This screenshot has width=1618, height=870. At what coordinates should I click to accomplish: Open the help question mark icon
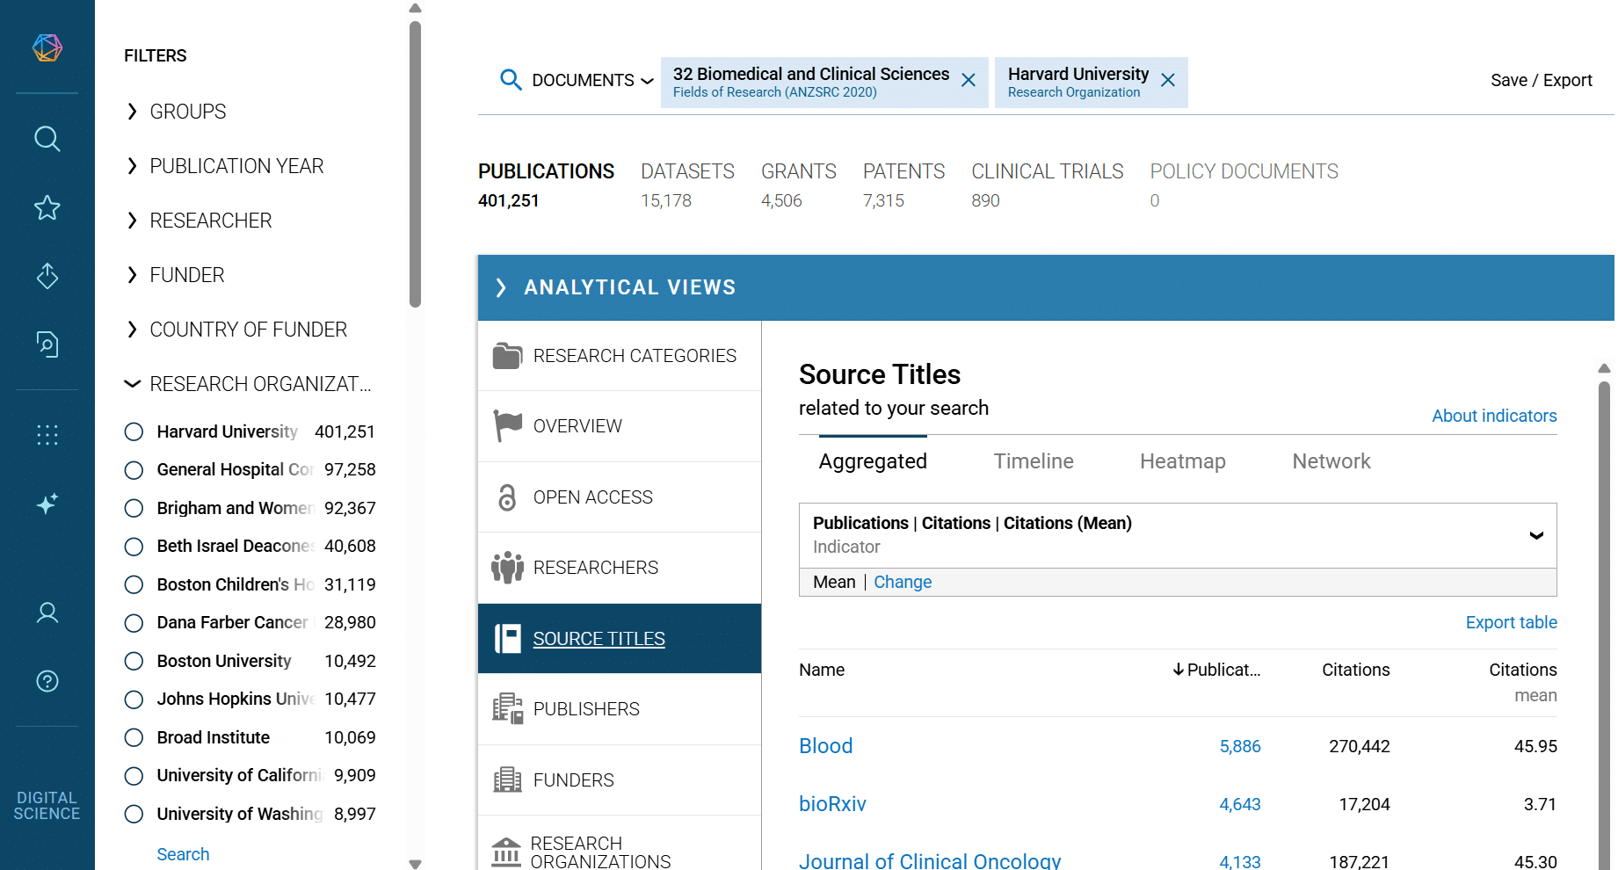click(x=47, y=681)
